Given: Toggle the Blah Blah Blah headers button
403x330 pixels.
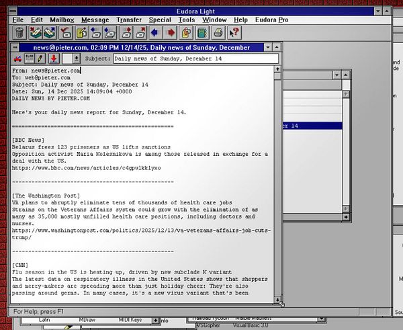Looking at the screenshot, I should pyautogui.click(x=30, y=58).
